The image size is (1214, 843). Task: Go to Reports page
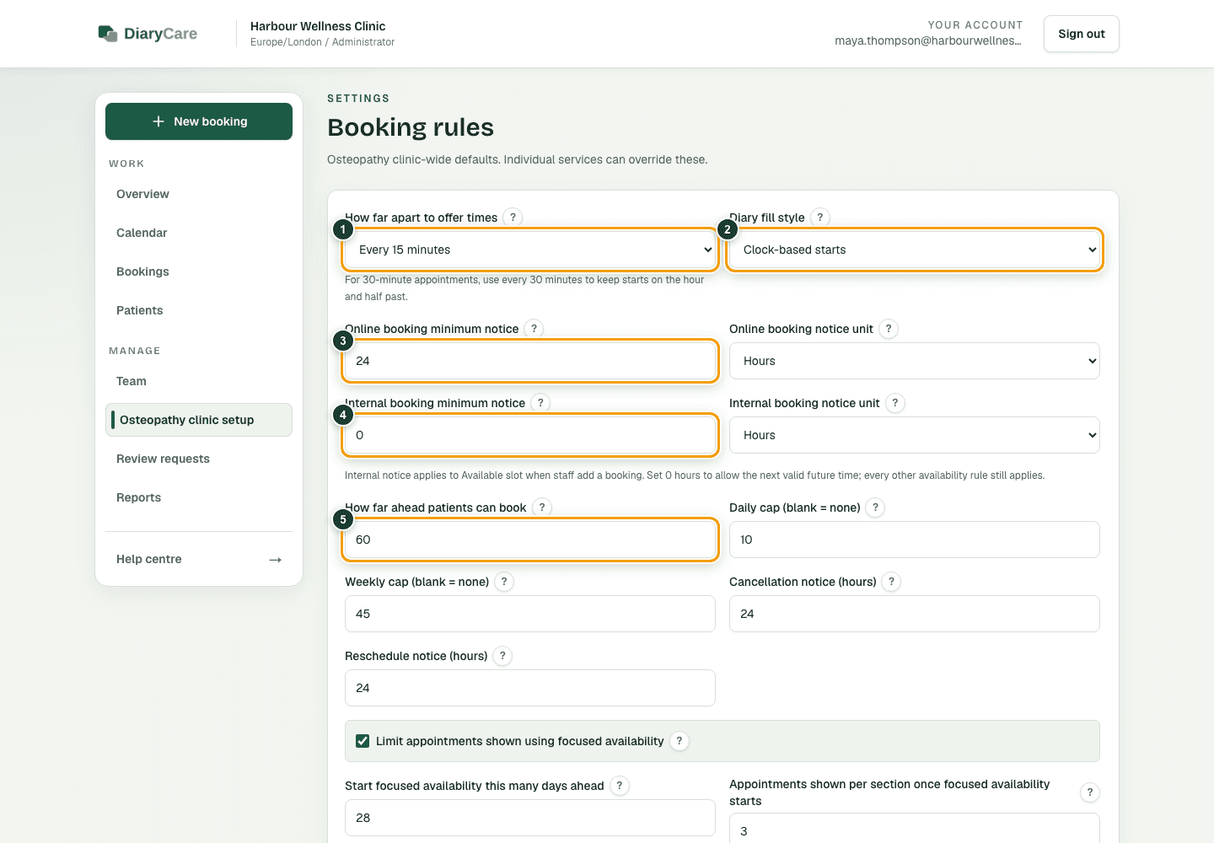click(x=199, y=497)
